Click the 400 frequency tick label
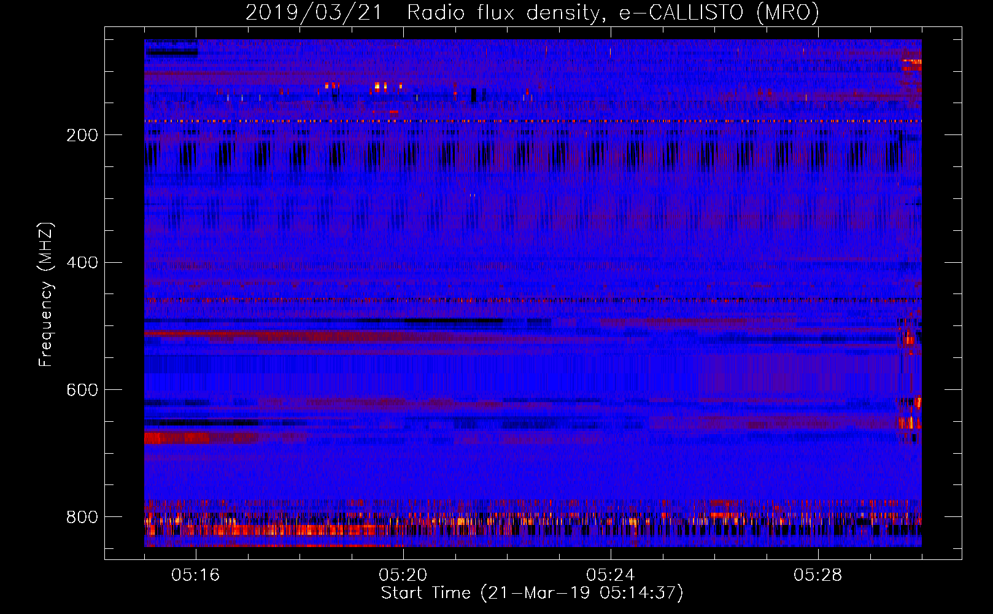The image size is (993, 614). [x=82, y=263]
